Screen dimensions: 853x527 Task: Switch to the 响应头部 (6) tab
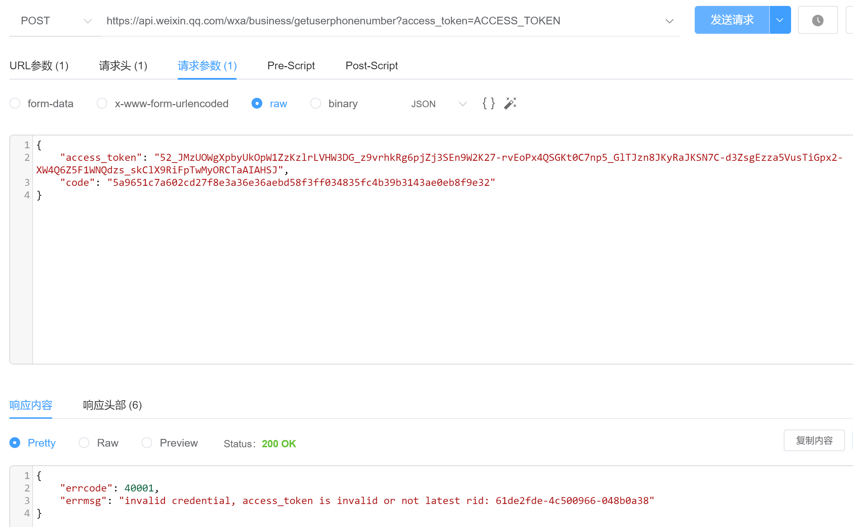[x=112, y=405]
